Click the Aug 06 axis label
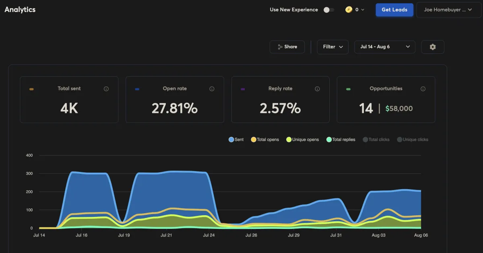 coord(421,235)
